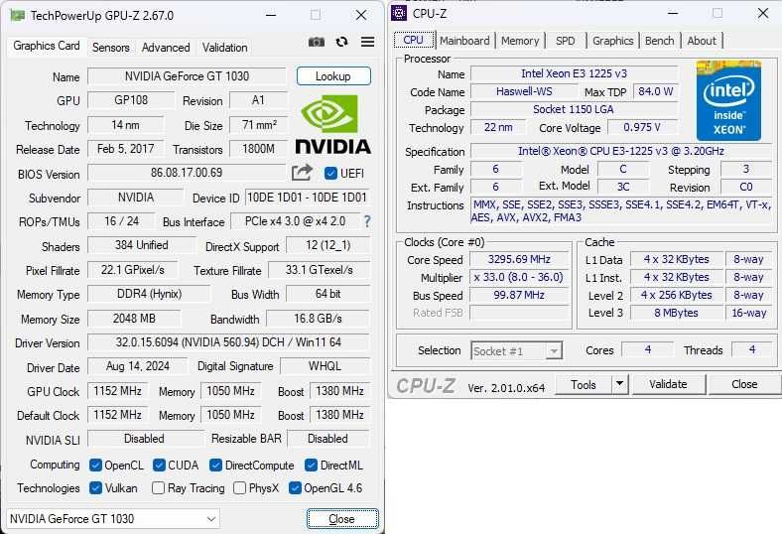Toggle the CUDA checkbox
The width and height of the screenshot is (782, 534).
[159, 466]
